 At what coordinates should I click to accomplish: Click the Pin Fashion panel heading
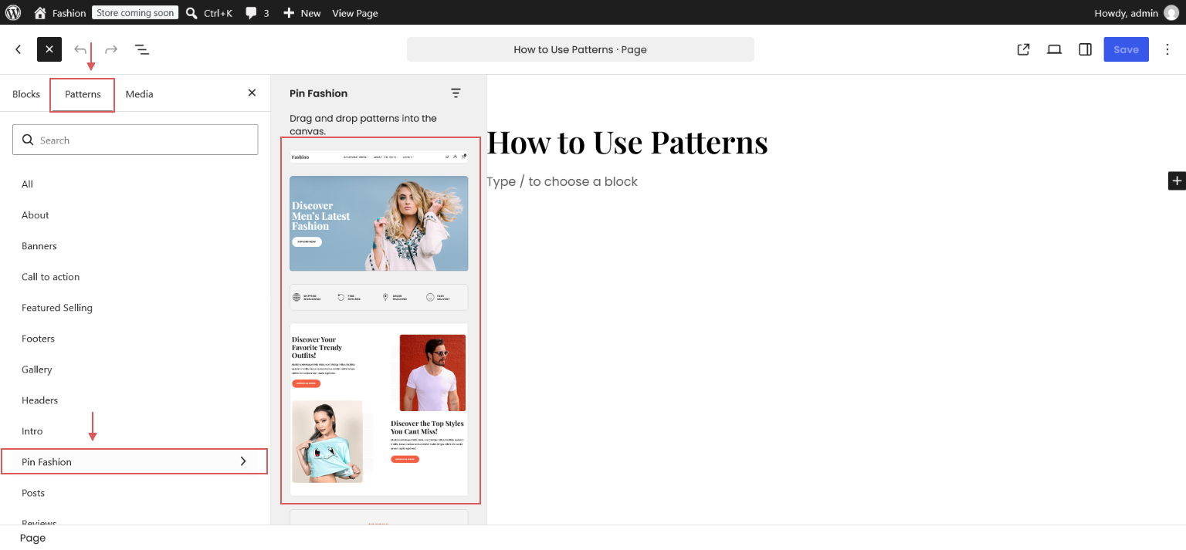coord(318,93)
